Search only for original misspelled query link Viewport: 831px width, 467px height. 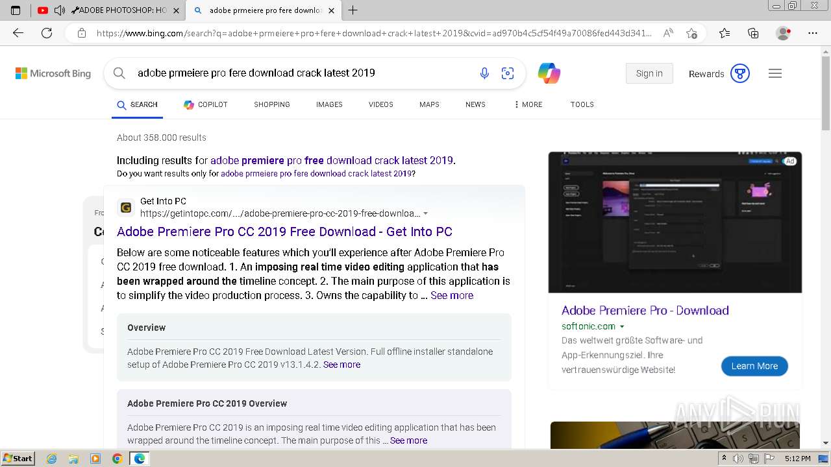coord(316,174)
